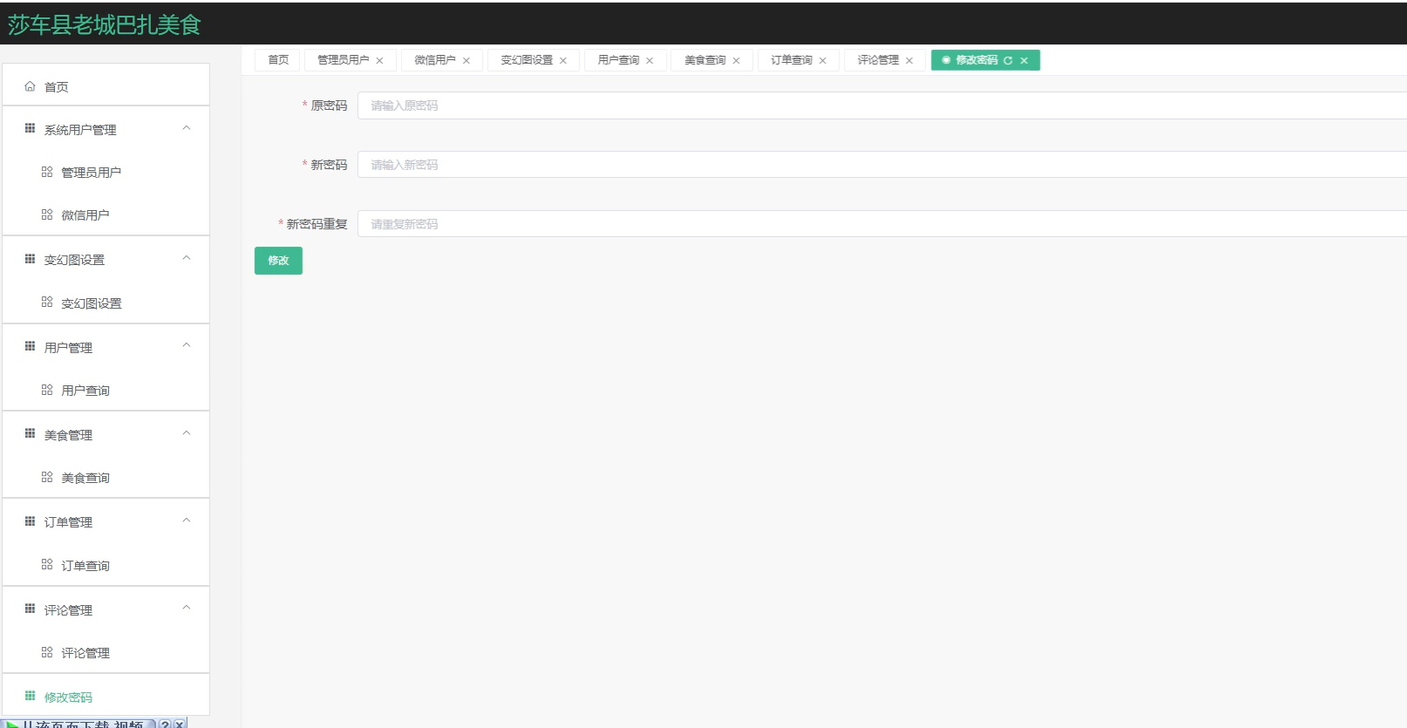
Task: Open 管理员用户 in the sidebar
Action: pyautogui.click(x=91, y=173)
